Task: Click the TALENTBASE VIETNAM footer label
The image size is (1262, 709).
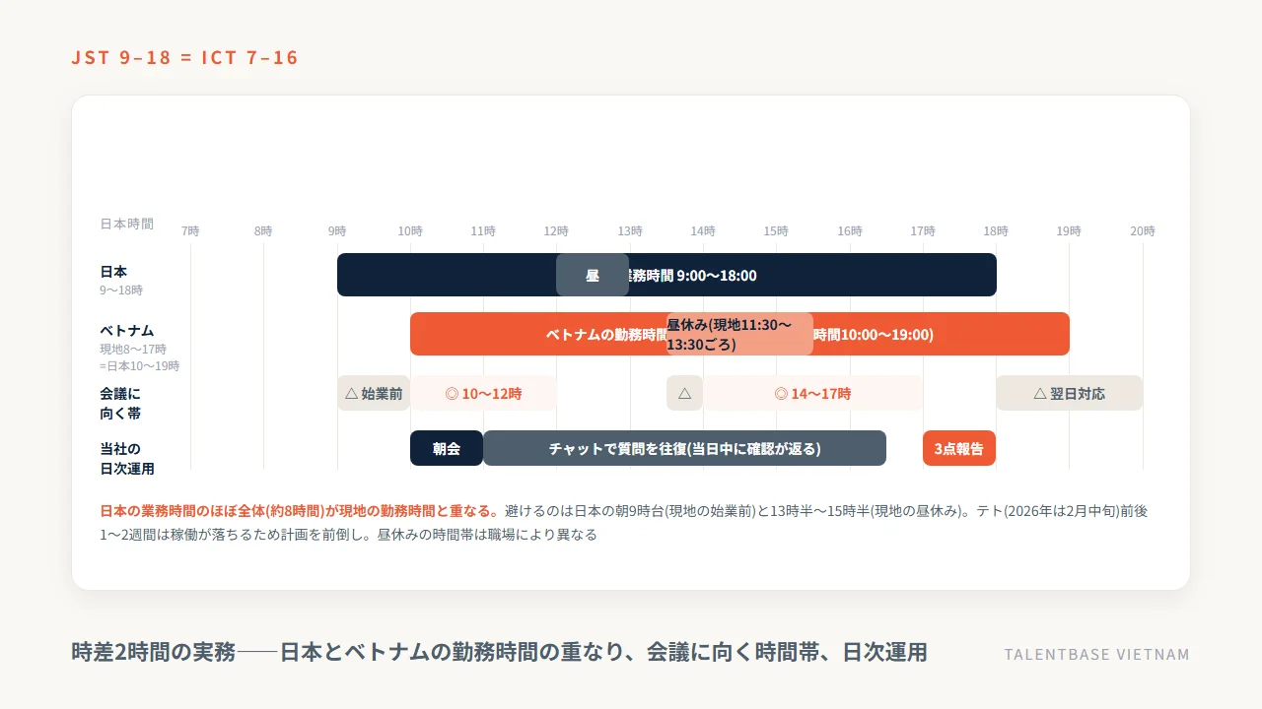Action: point(1097,654)
